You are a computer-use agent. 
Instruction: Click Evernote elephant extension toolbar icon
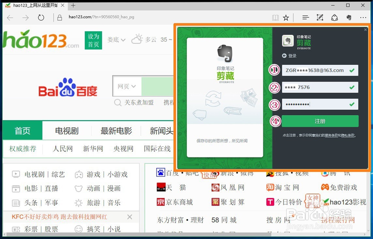coord(349,17)
